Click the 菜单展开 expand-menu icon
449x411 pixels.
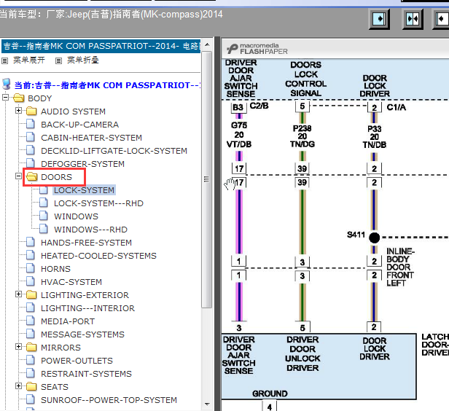tap(5, 60)
